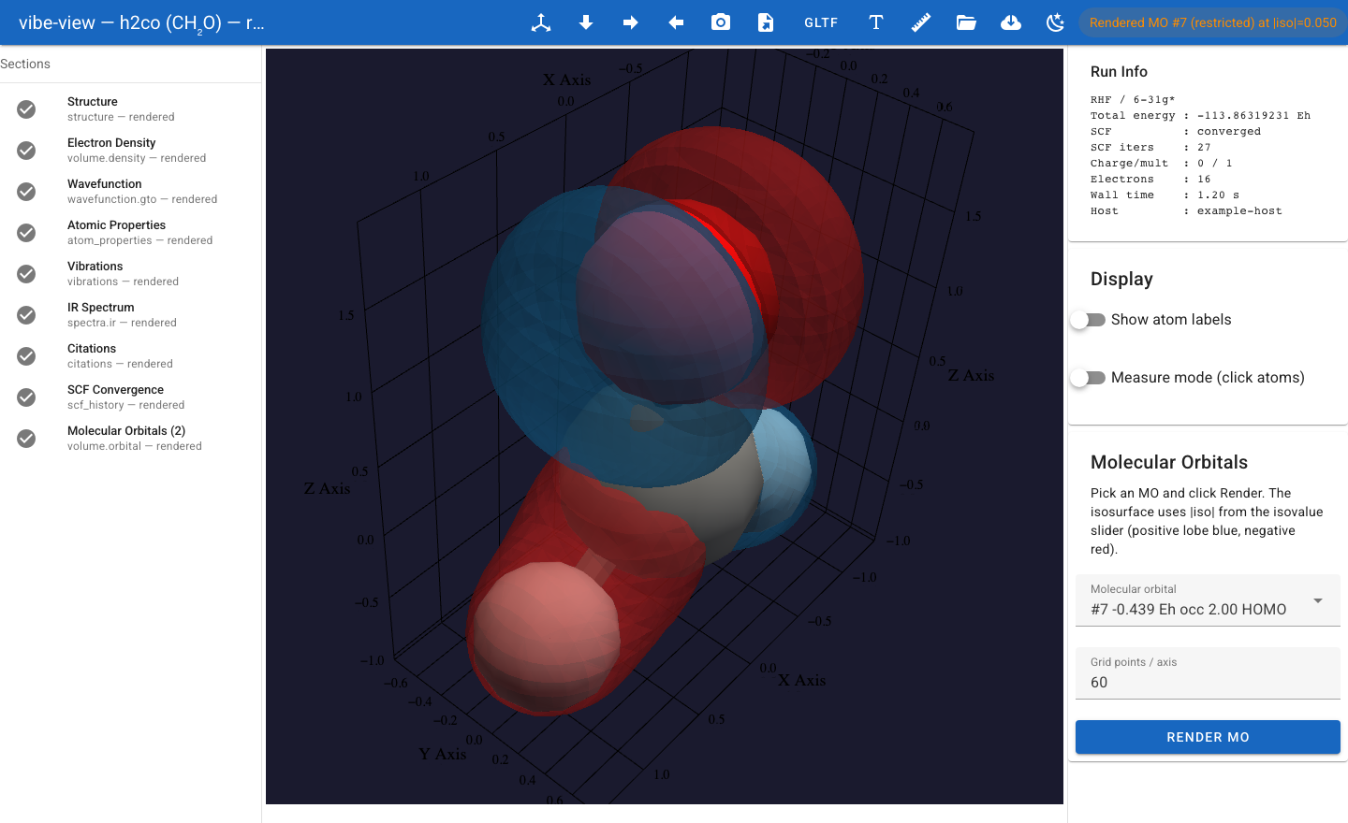
Task: Open the Citations section
Action: pos(130,356)
